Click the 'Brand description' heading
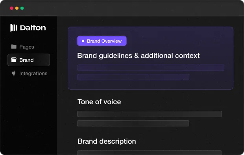The width and height of the screenshot is (244, 155). click(x=107, y=141)
